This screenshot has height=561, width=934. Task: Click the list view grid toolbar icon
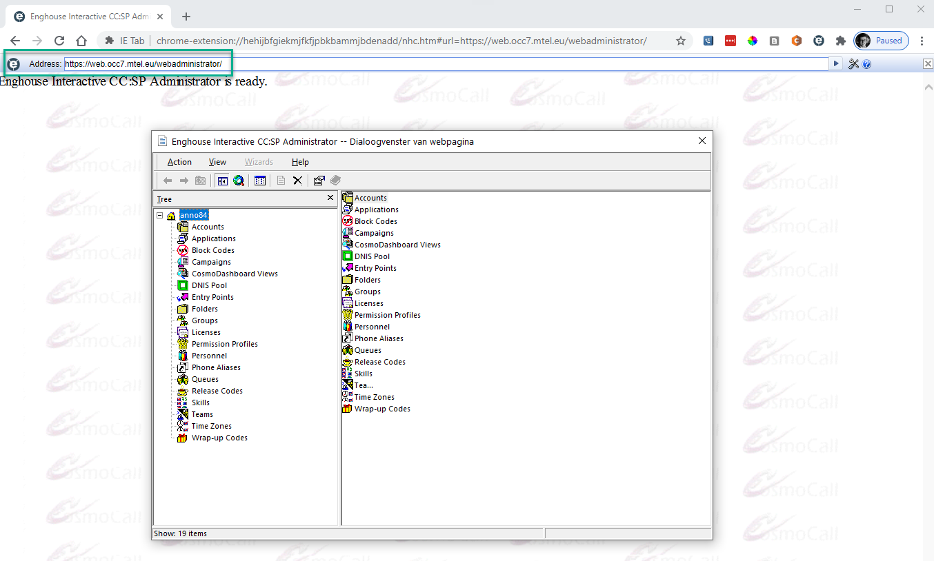click(260, 181)
